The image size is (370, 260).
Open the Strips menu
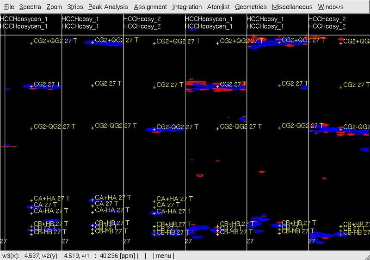pos(75,7)
